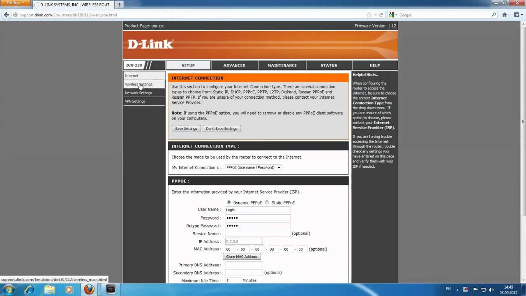Open the volume speaker tray icon
Screen dimensions: 526x296
(x=491, y=289)
